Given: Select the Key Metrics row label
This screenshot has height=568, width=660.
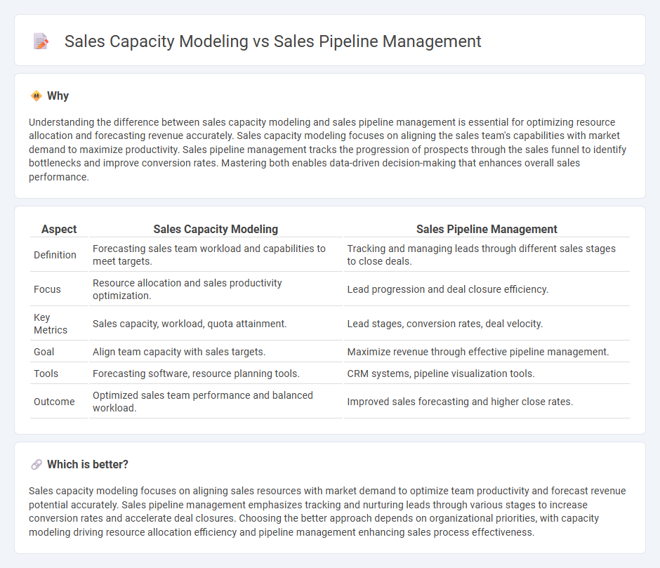Looking at the screenshot, I should point(51,324).
